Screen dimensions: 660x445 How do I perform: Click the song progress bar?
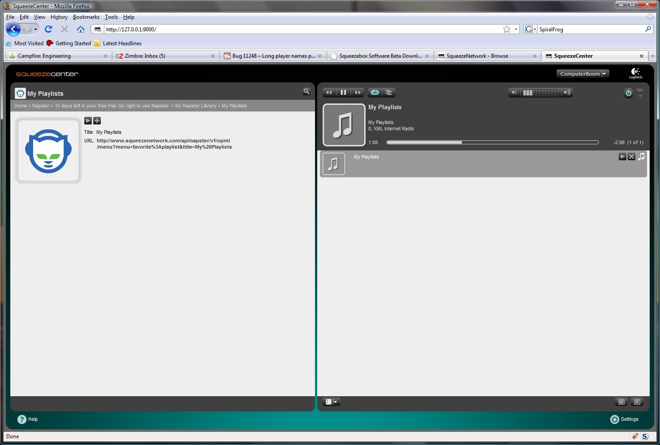(492, 142)
